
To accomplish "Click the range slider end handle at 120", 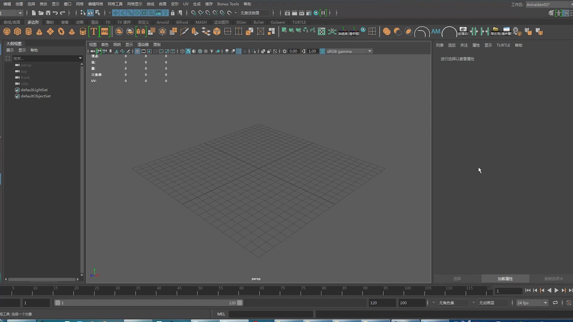I will coord(240,303).
